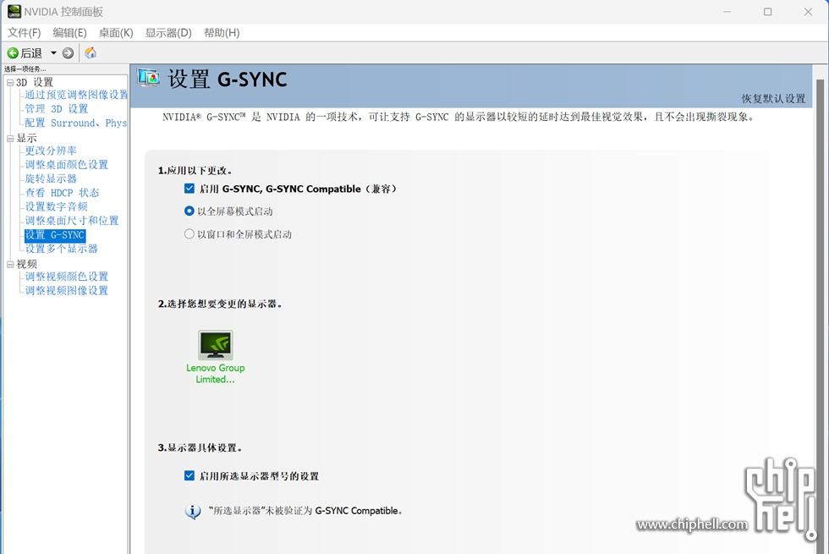
Task: Select 以窗口和全屏模式启动 radio button
Action: (x=189, y=233)
